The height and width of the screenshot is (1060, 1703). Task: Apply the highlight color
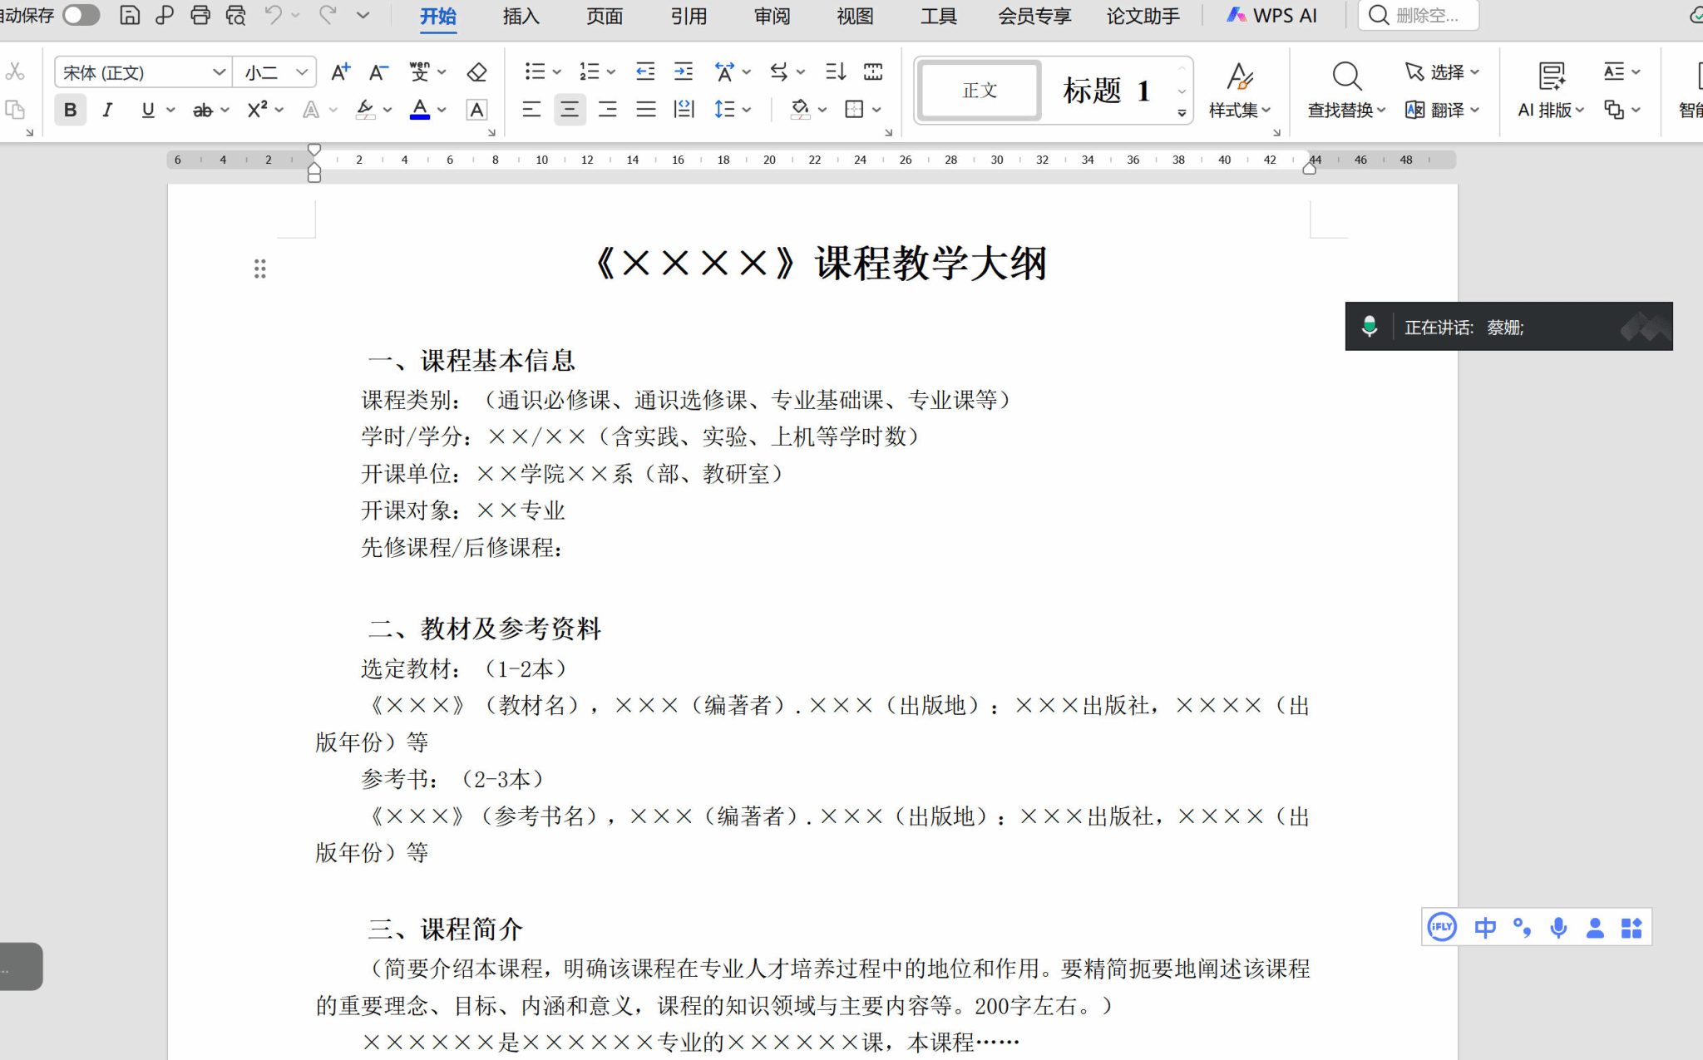coord(365,110)
